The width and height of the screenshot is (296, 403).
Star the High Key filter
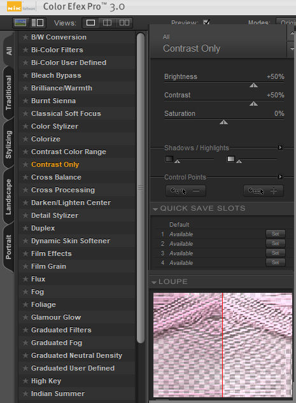25,381
